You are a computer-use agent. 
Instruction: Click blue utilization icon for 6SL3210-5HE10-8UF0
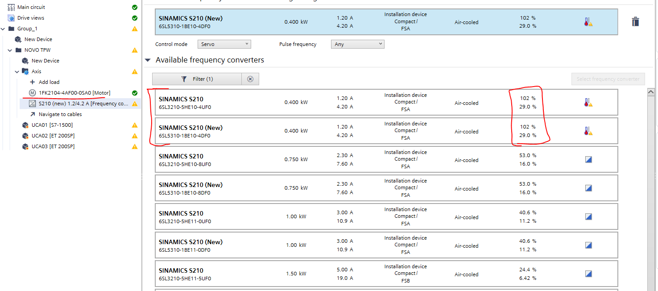(x=588, y=159)
